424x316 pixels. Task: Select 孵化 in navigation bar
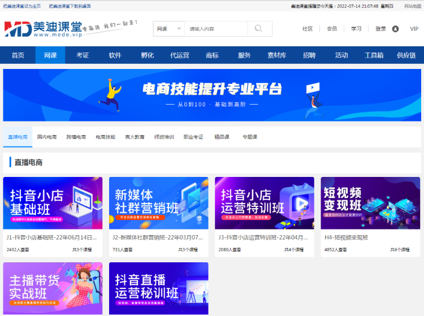pyautogui.click(x=148, y=55)
